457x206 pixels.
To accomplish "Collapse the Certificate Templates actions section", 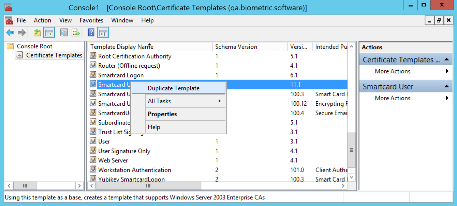I will click(x=446, y=60).
